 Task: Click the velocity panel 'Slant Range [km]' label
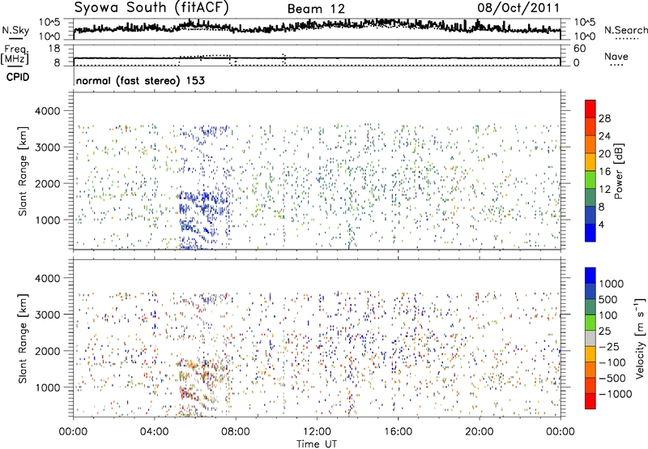tap(23, 339)
